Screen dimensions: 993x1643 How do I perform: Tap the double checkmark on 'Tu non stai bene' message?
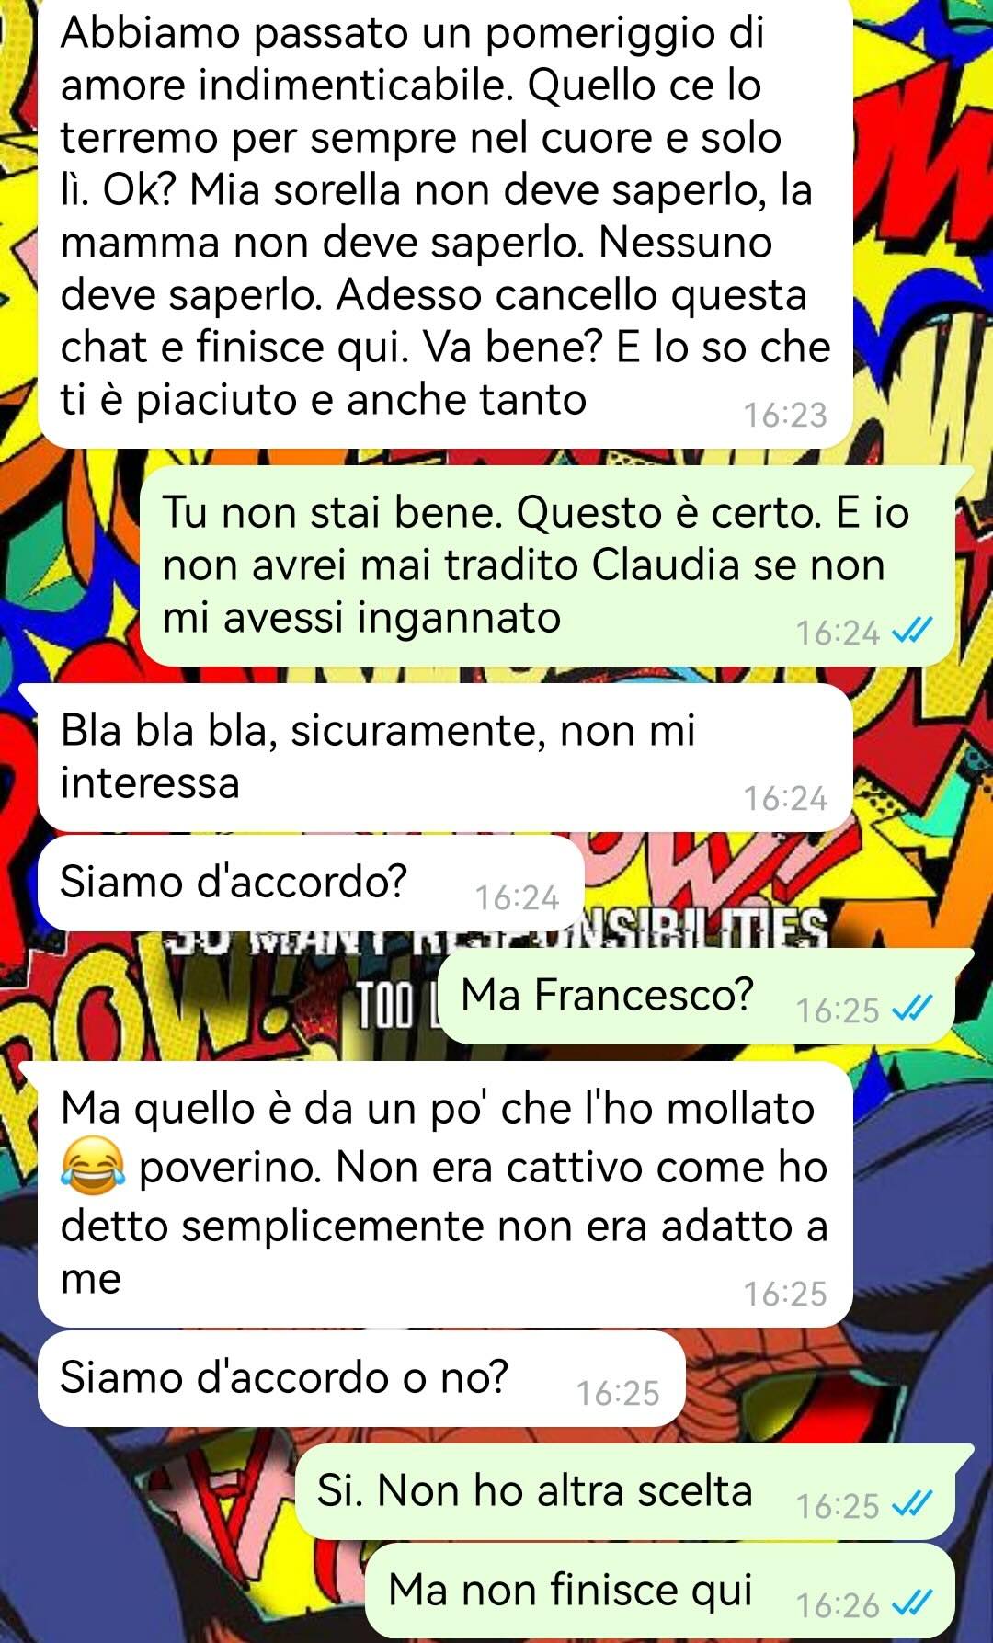tap(913, 631)
